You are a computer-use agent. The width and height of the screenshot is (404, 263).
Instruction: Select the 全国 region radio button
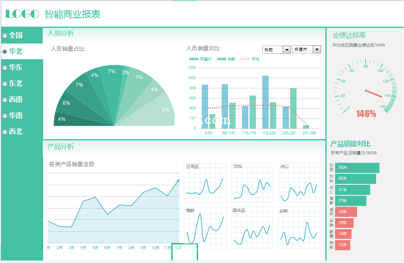[5, 36]
